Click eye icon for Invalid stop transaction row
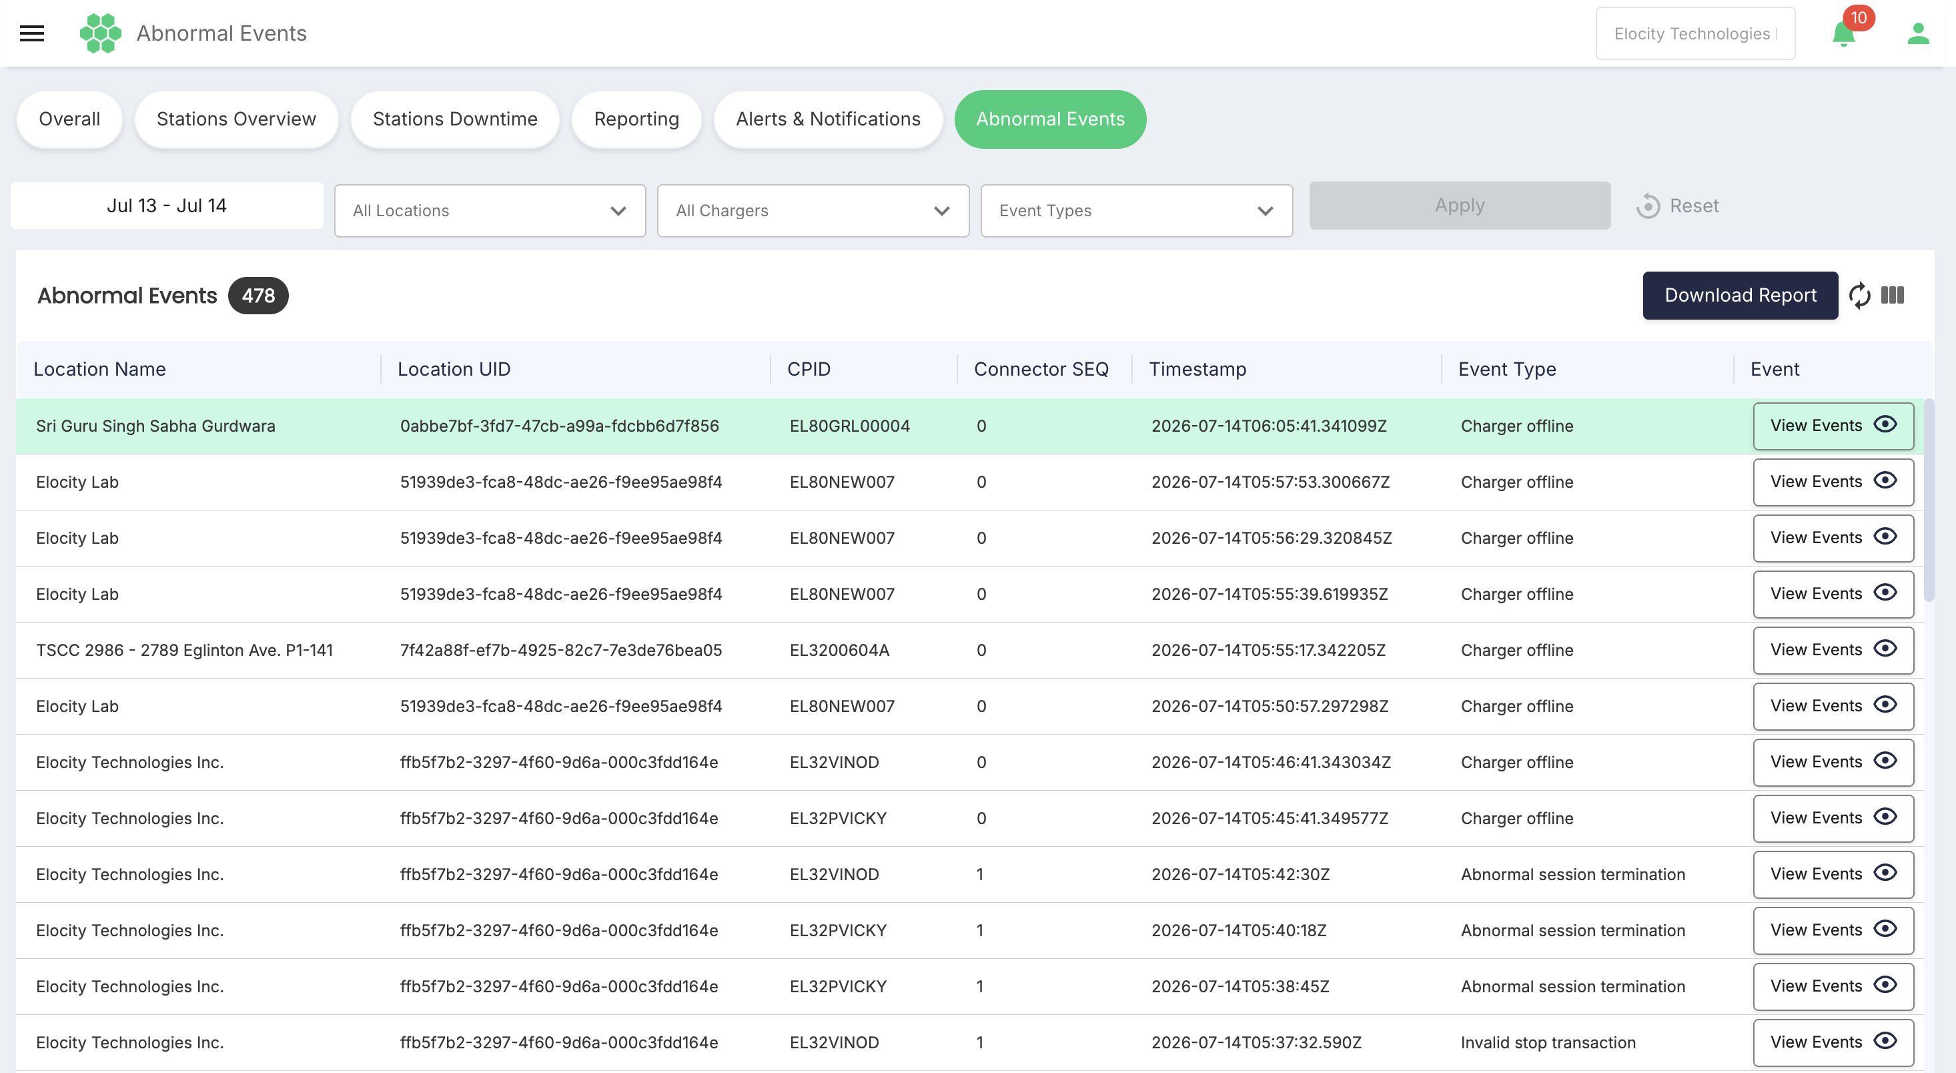1956x1073 pixels. 1885,1042
